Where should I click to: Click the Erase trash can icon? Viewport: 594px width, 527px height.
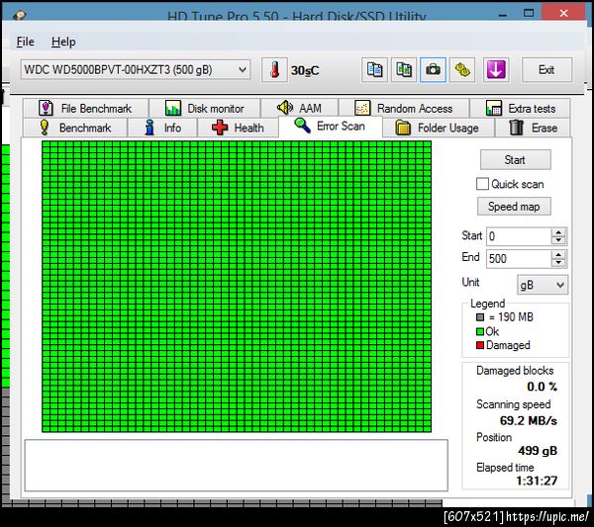(517, 128)
